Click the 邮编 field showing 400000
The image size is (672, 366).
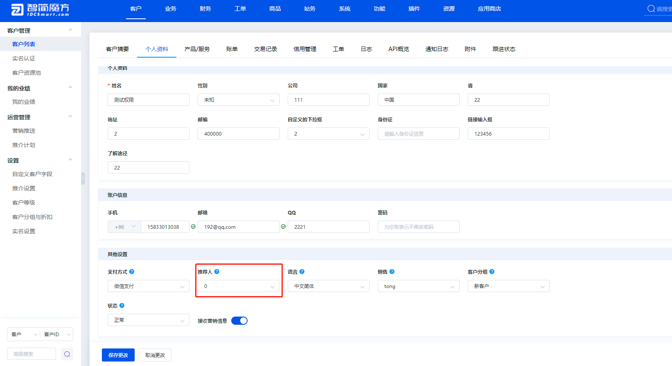tap(239, 134)
